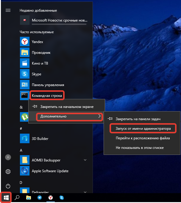Click the Проводник folder icon in Start list
The height and width of the screenshot is (203, 181).
[x=25, y=52]
